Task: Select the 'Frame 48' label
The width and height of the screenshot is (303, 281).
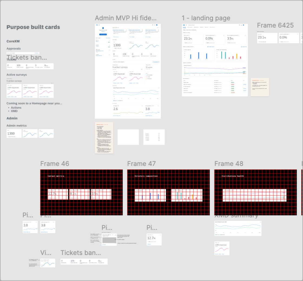Action: [x=229, y=164]
